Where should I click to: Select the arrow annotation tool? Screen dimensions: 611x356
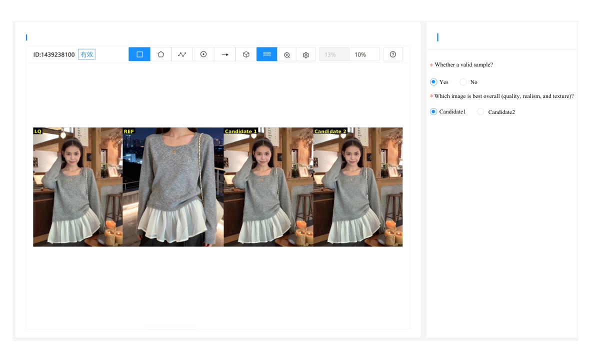coord(225,54)
